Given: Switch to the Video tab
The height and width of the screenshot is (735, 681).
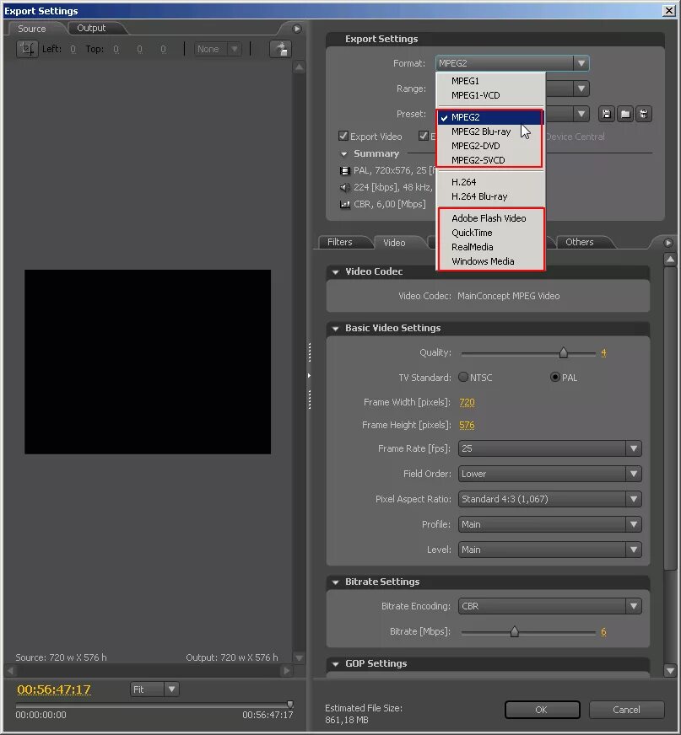Looking at the screenshot, I should coord(394,243).
